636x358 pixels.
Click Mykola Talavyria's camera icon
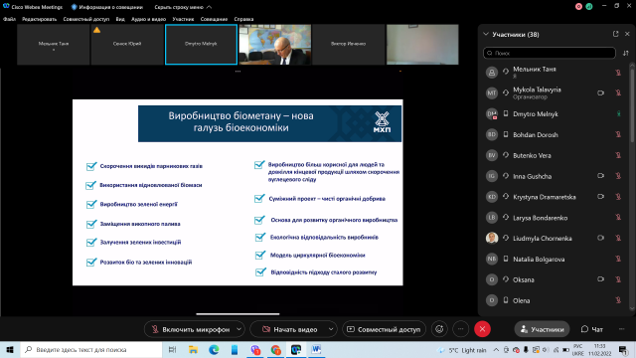600,92
